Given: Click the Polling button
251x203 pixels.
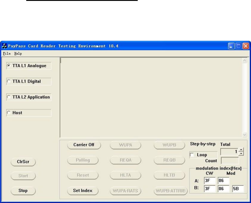Looking at the screenshot, I should tap(83, 160).
